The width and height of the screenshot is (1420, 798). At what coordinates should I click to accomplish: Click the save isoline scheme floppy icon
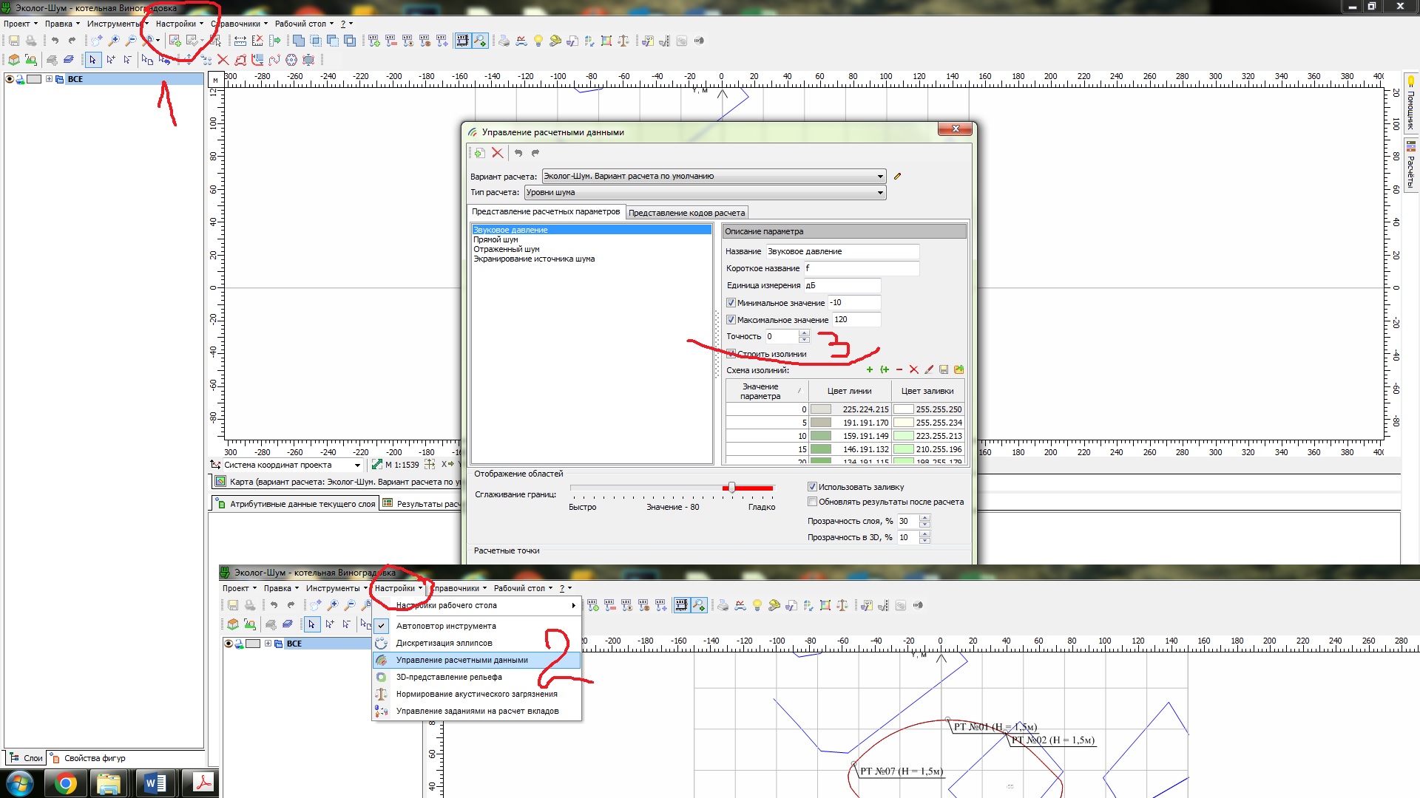pos(944,369)
